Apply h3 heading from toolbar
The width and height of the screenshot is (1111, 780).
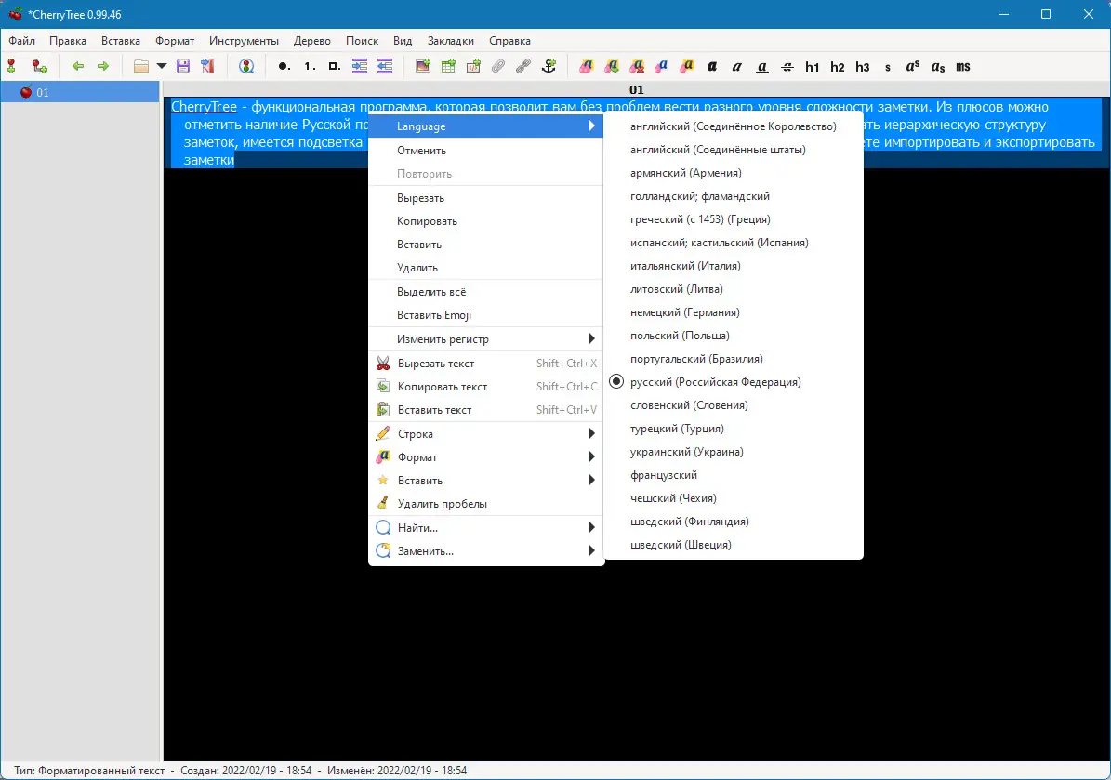pos(862,67)
